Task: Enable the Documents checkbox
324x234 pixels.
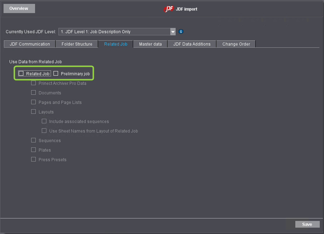Action: [x=33, y=93]
